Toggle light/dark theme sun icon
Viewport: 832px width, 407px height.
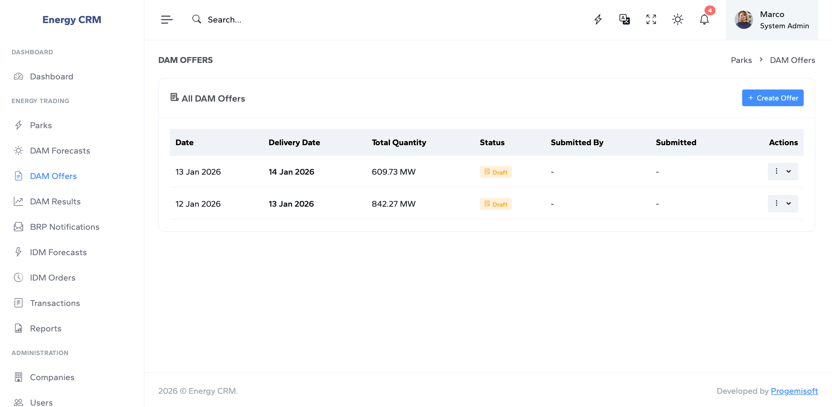tap(677, 20)
